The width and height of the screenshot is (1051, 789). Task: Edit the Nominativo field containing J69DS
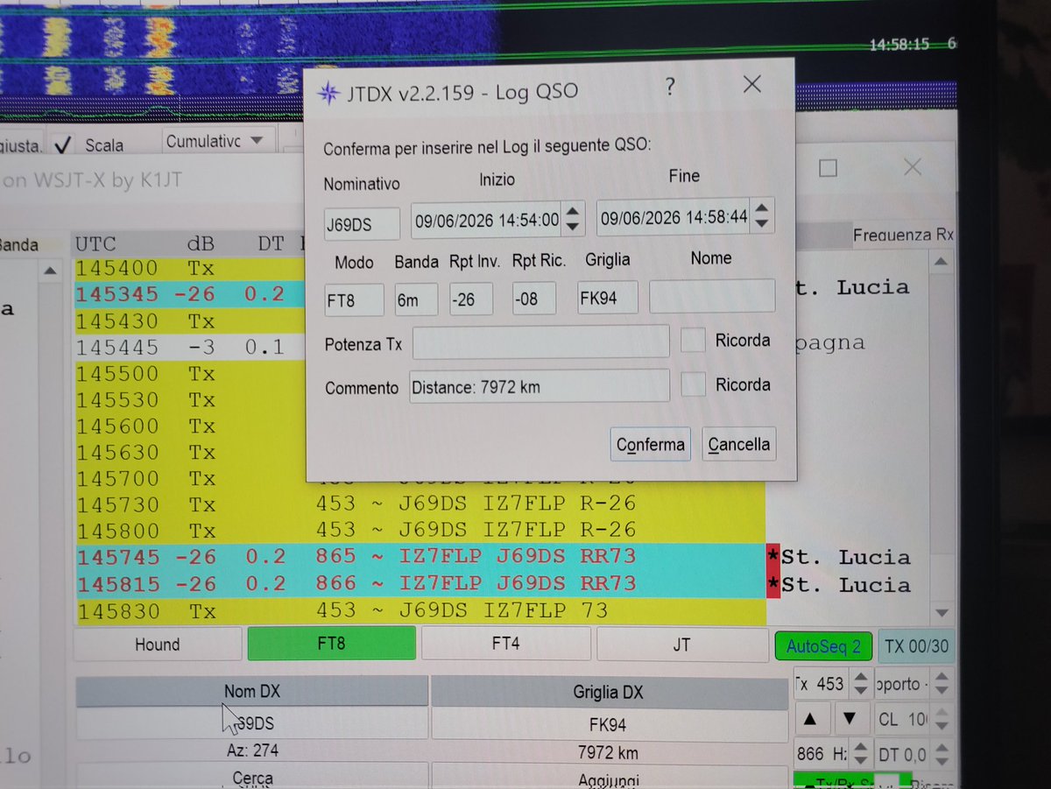(362, 224)
